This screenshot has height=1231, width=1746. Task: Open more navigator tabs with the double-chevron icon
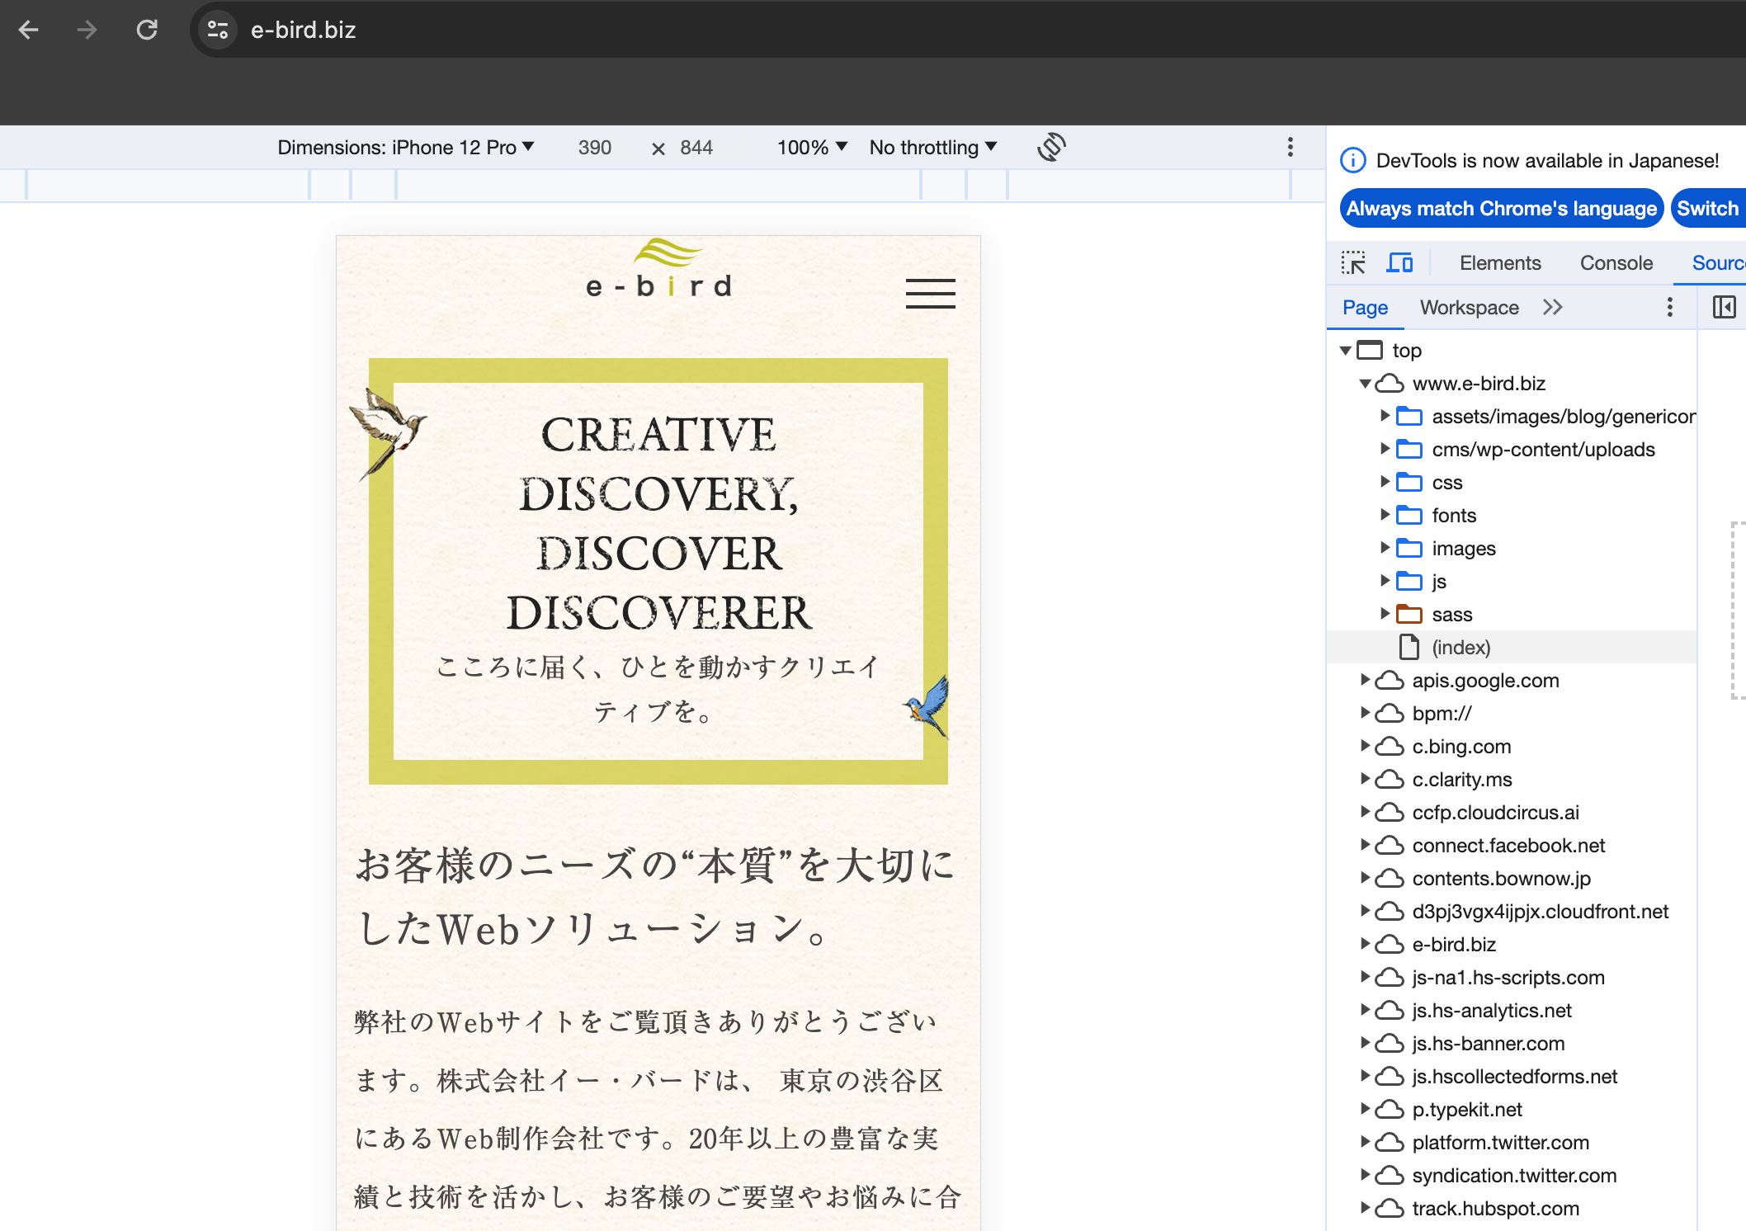tap(1553, 307)
